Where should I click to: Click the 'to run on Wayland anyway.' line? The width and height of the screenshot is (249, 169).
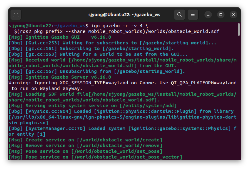(x=47, y=88)
